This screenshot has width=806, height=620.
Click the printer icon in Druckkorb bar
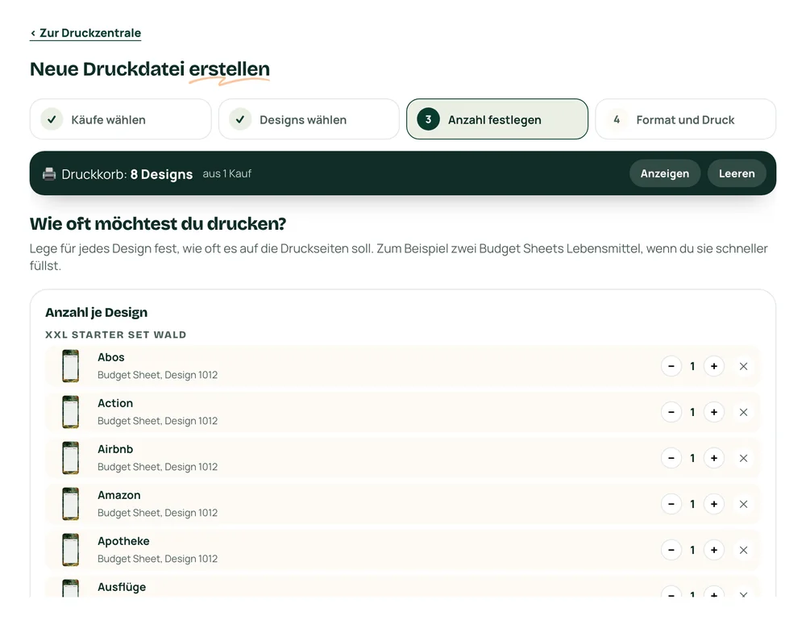(x=49, y=174)
